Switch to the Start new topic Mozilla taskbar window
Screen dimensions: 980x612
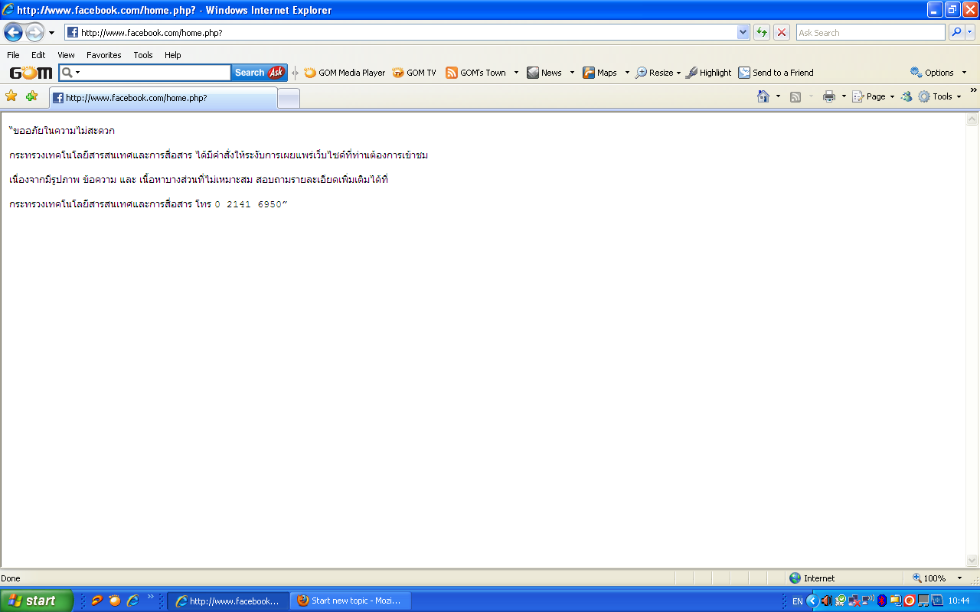[x=351, y=601]
